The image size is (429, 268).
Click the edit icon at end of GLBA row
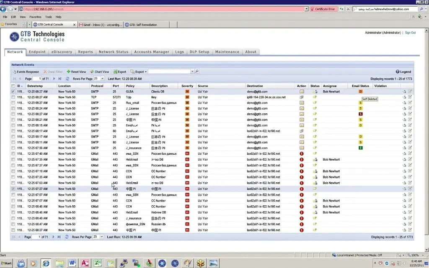pyautogui.click(x=410, y=92)
